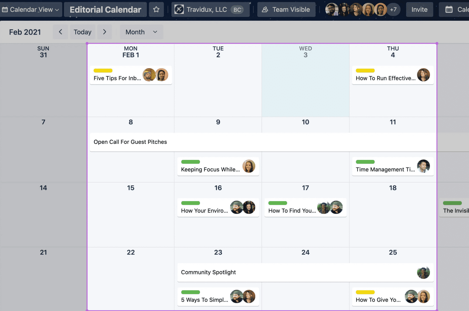This screenshot has width=469, height=311.
Task: Open Travidux, LLC workspace menu
Action: tap(207, 10)
